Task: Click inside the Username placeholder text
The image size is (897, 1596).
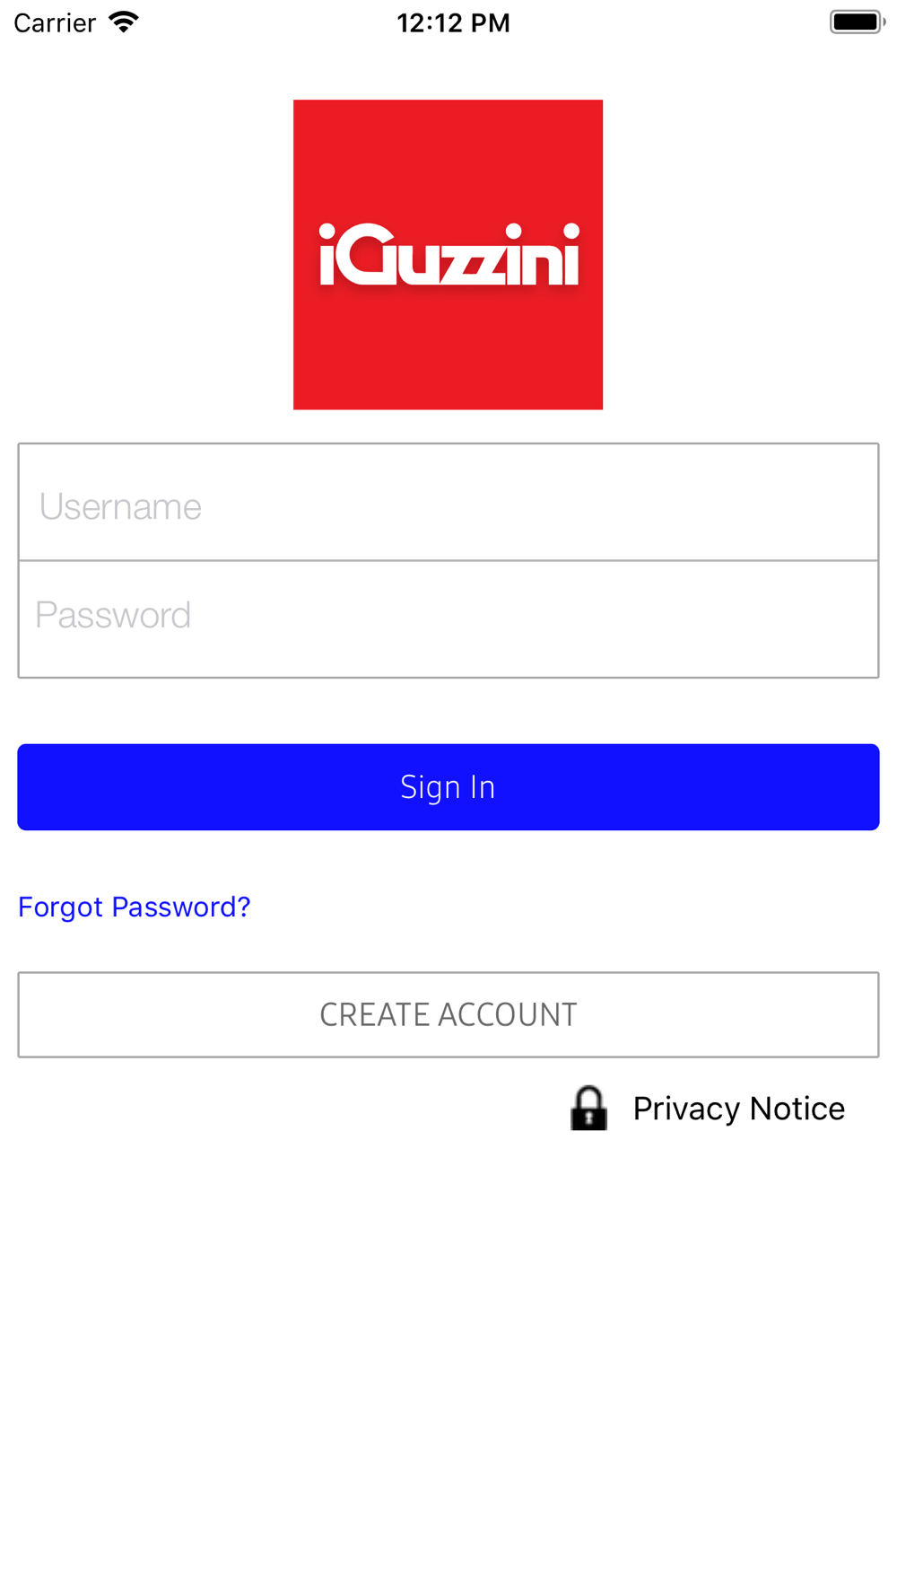Action: (120, 507)
